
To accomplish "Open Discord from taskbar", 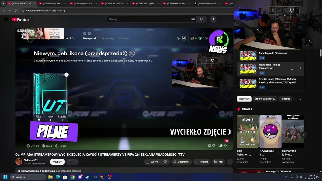I will (x=80, y=177).
